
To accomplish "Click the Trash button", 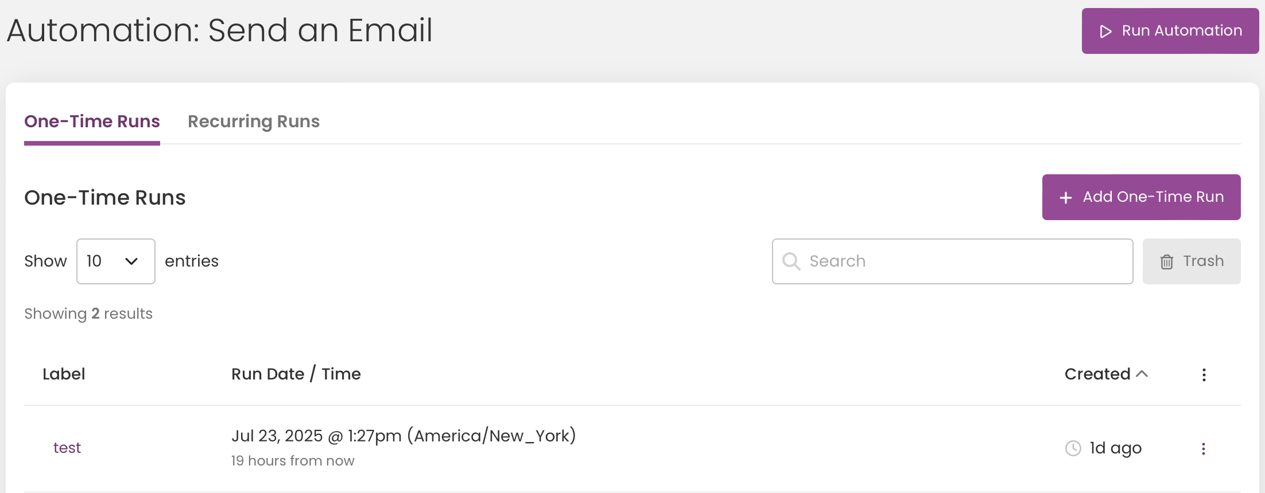I will click(x=1192, y=261).
